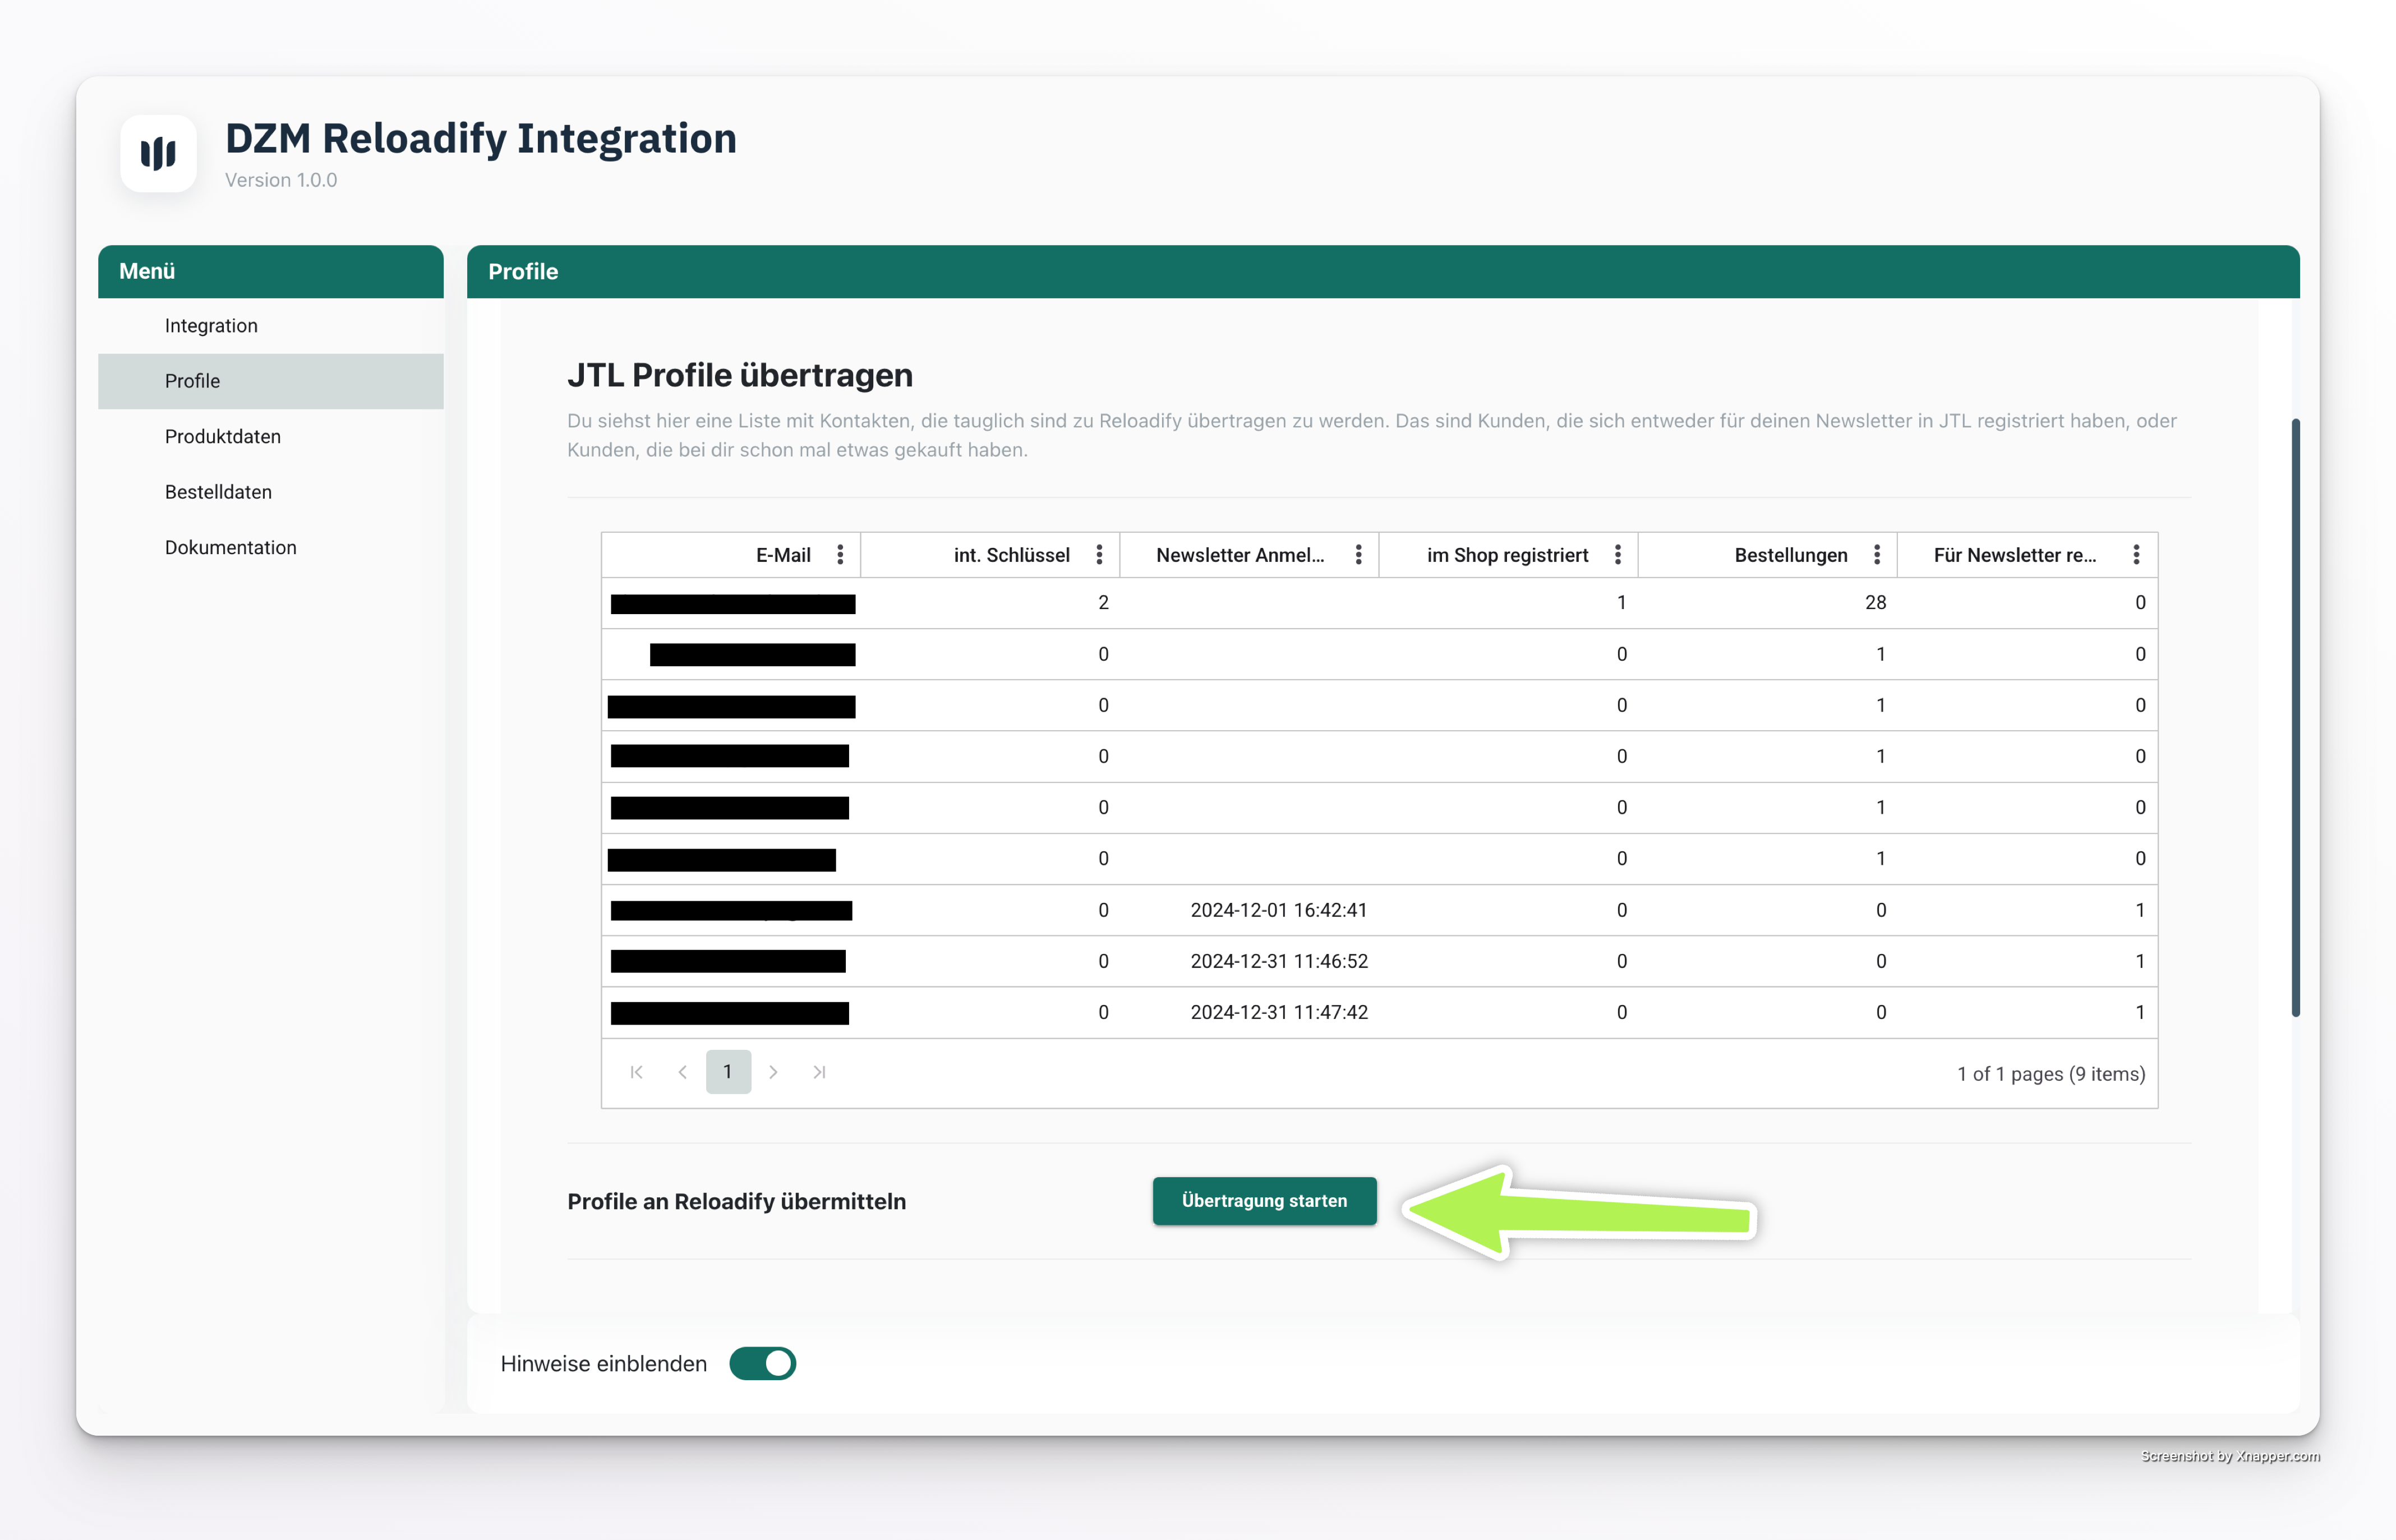Open Bestellungen column three-dot menu
Viewport: 2396px width, 1540px height.
pyautogui.click(x=1876, y=555)
